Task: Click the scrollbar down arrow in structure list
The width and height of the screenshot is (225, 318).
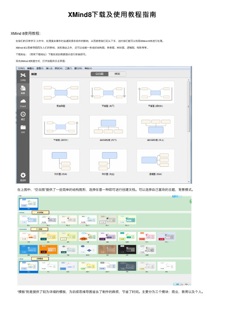Action: point(188,182)
